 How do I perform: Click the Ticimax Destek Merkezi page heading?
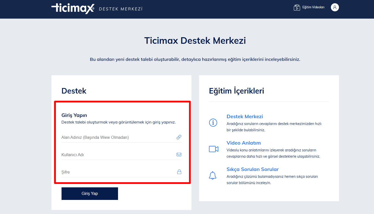[x=195, y=41]
